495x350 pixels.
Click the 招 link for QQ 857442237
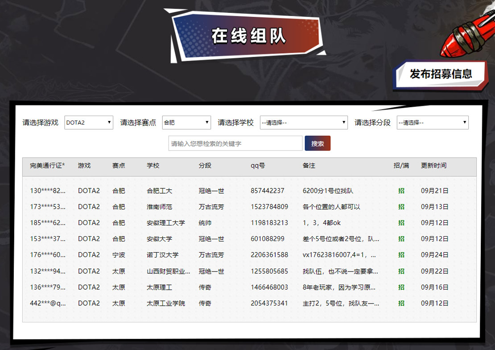(400, 191)
